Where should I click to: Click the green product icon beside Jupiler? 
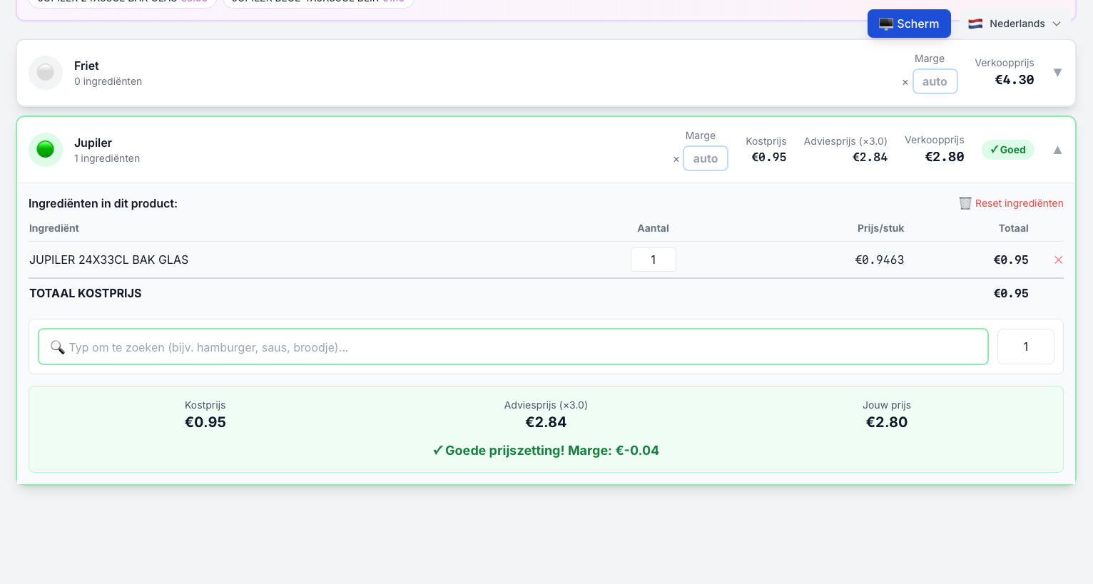click(45, 150)
